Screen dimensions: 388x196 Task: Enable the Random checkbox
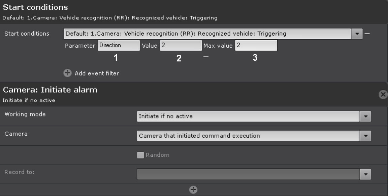140,155
